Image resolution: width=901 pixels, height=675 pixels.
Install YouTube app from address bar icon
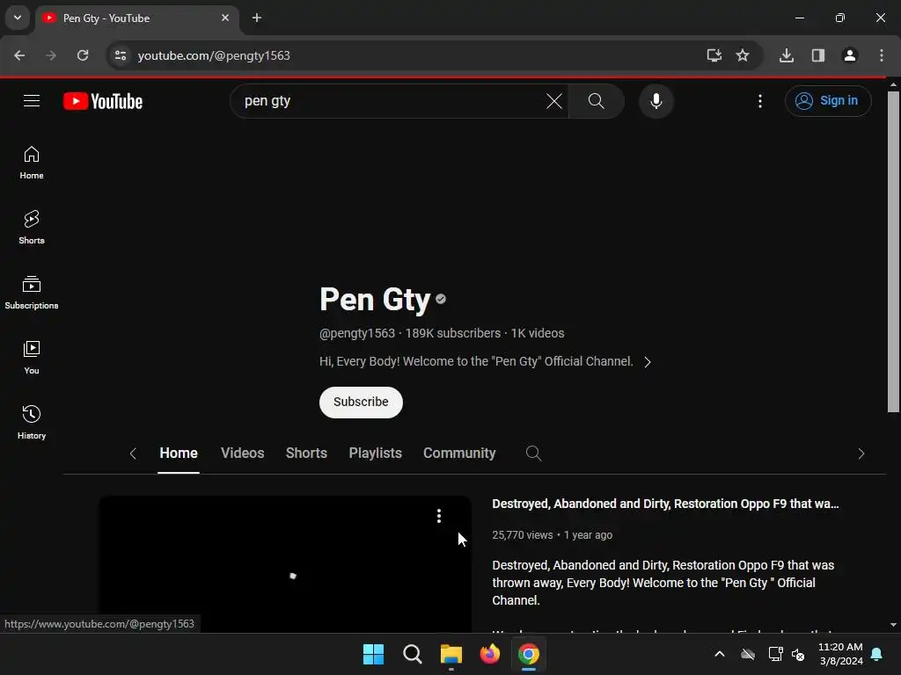coord(714,55)
